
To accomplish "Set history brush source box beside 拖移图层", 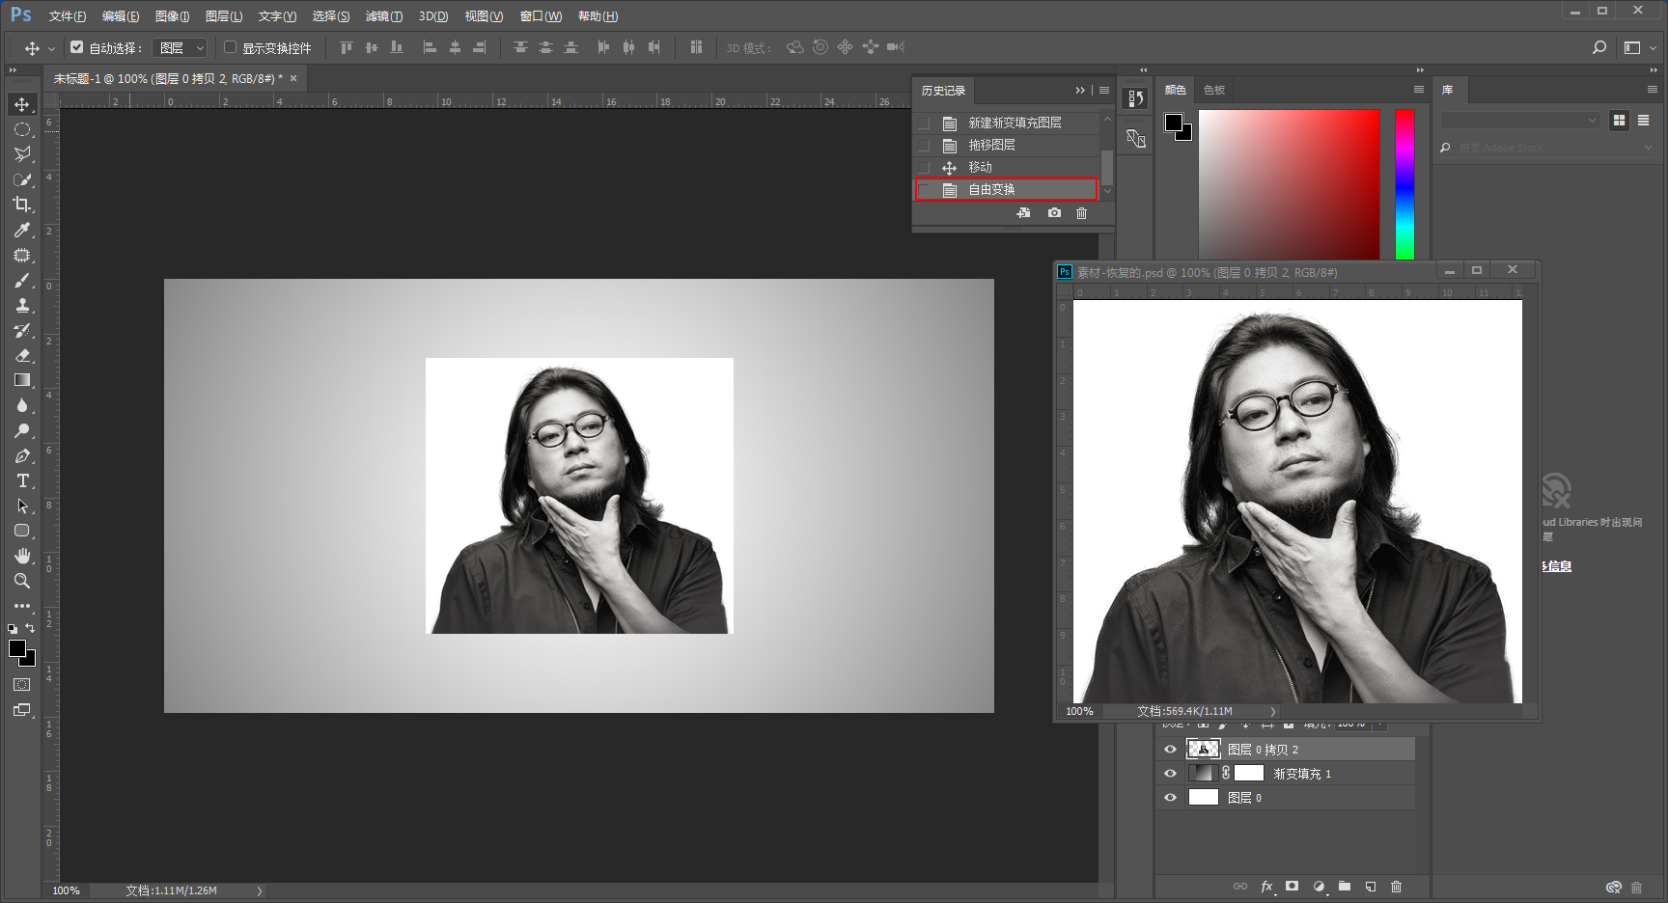I will point(924,146).
